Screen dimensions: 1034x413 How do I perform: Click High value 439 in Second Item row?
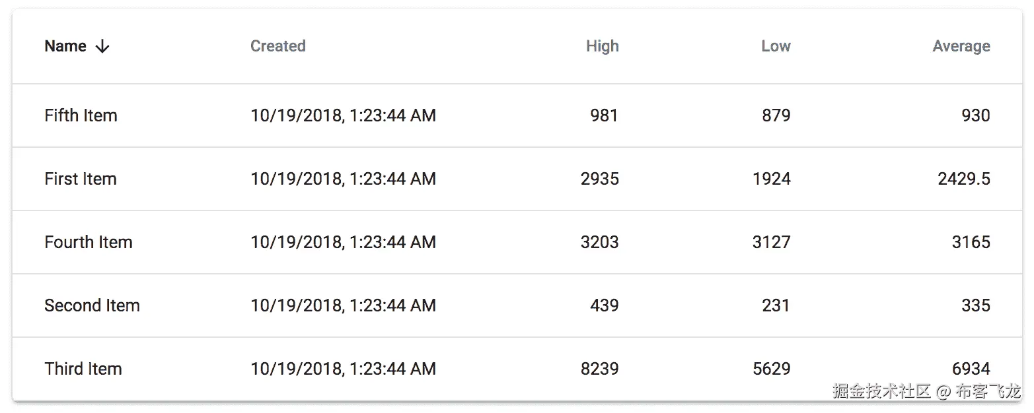click(x=604, y=305)
